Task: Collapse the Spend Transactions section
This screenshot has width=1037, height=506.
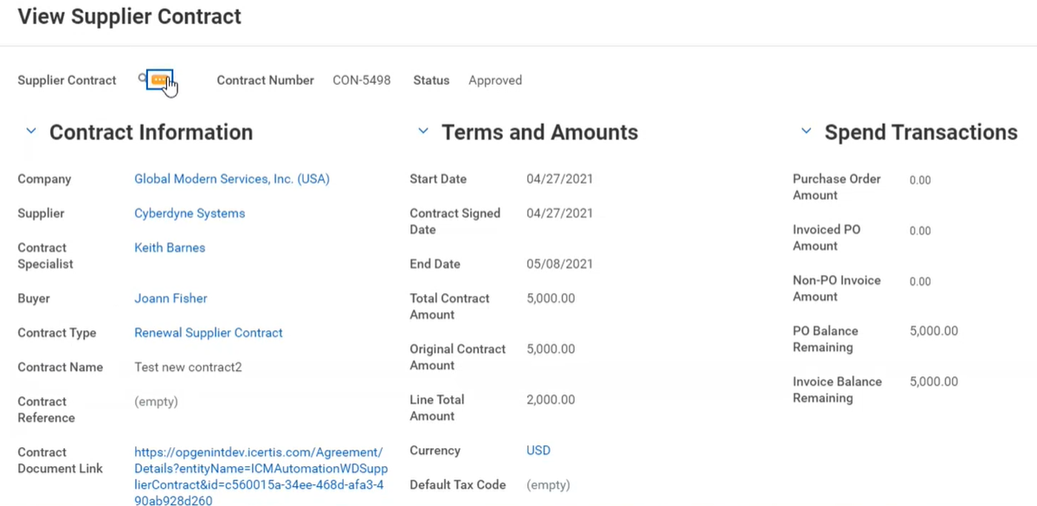Action: point(806,131)
